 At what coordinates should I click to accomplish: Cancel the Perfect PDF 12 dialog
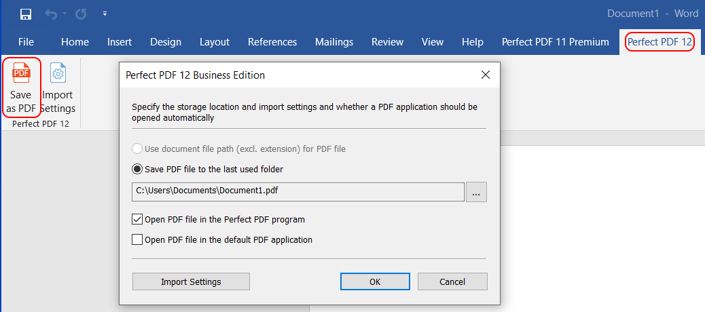(x=452, y=282)
